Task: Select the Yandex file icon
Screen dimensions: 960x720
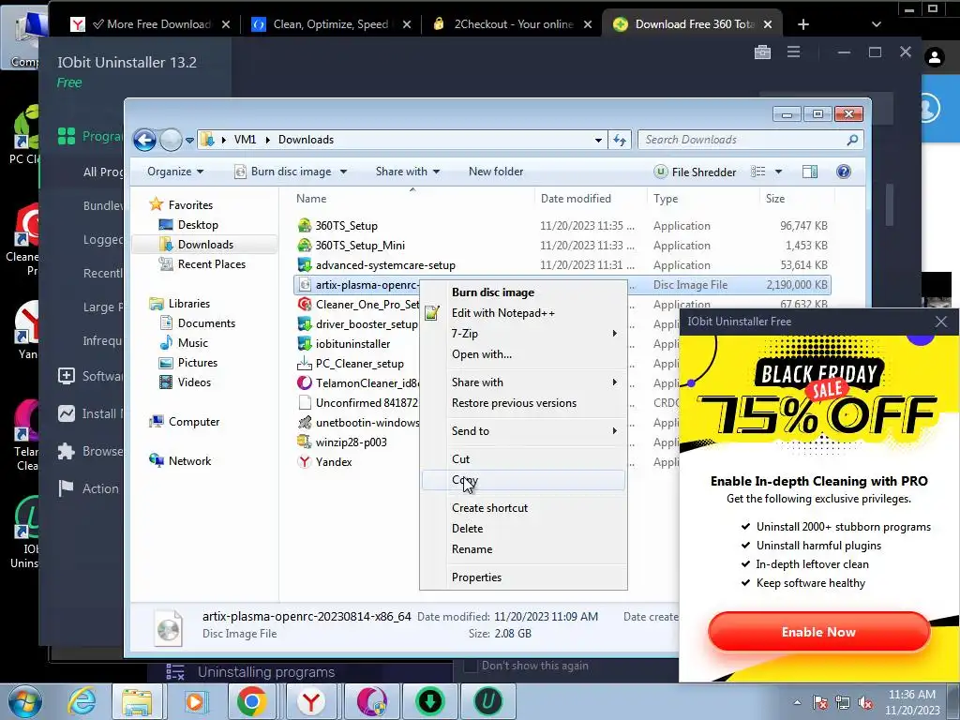Action: [305, 461]
